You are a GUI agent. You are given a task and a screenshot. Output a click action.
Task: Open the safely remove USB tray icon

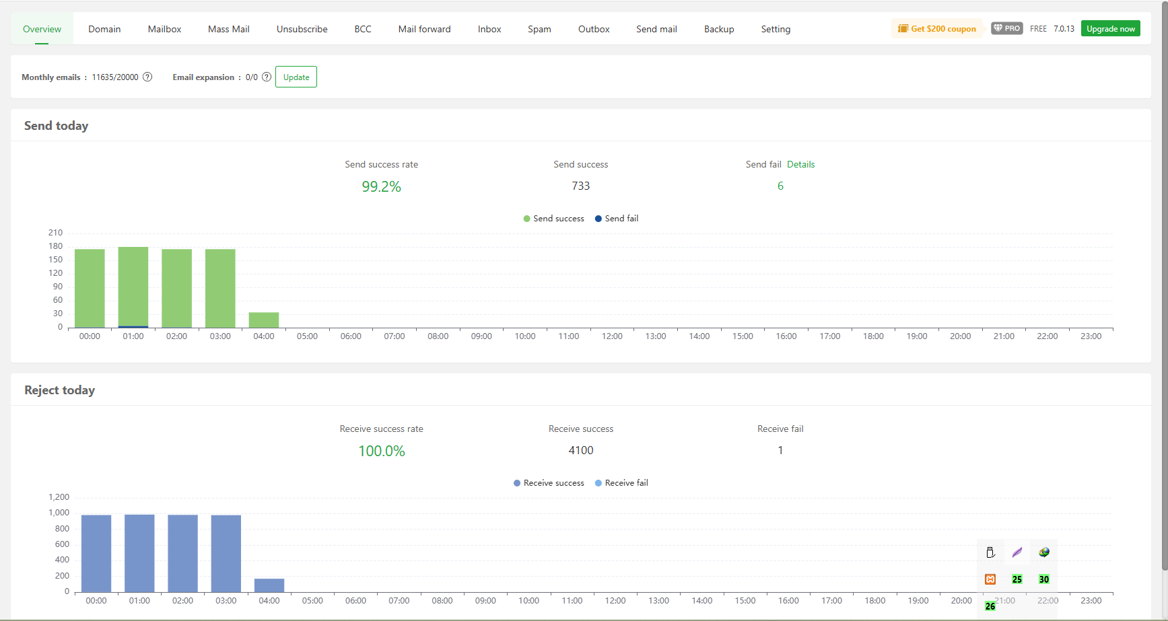pos(990,552)
